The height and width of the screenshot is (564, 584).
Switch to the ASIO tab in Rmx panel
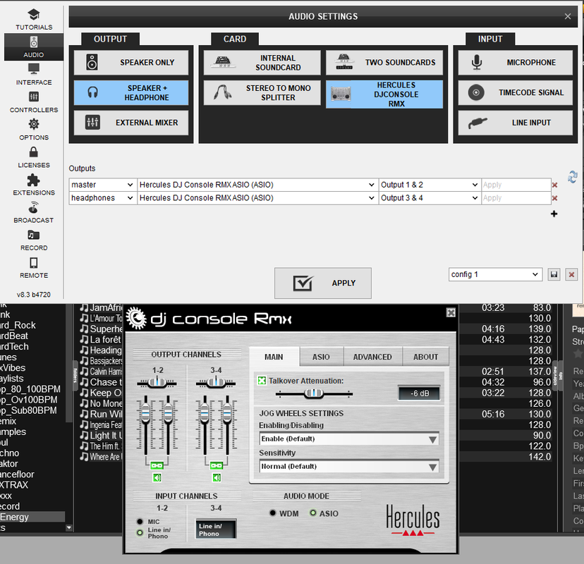pyautogui.click(x=321, y=357)
